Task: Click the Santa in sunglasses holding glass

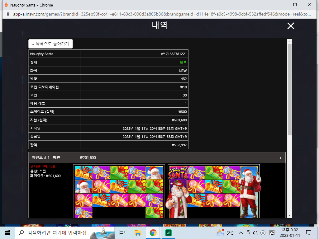Action: [x=178, y=199]
